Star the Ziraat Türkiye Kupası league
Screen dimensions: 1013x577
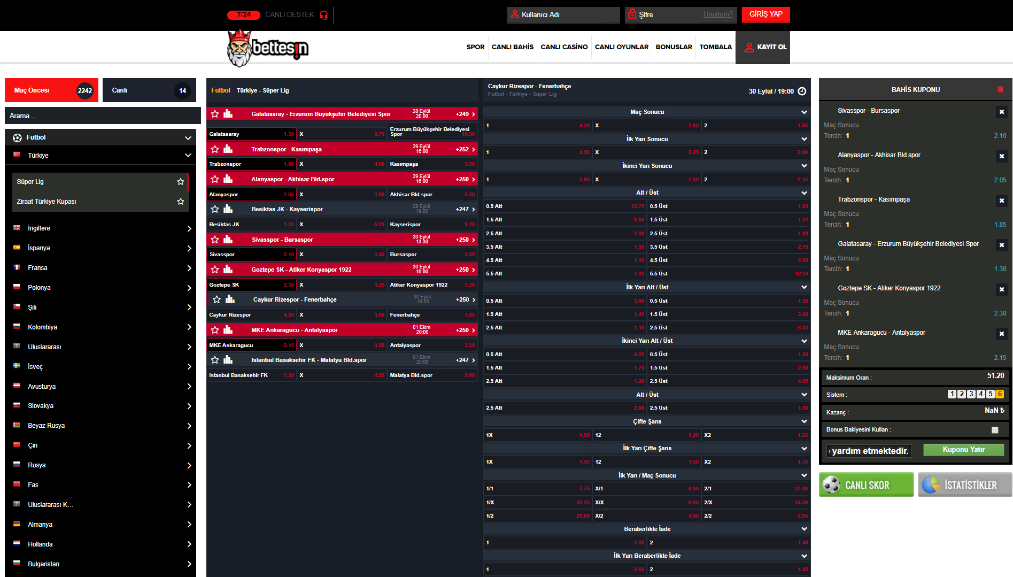(x=181, y=202)
